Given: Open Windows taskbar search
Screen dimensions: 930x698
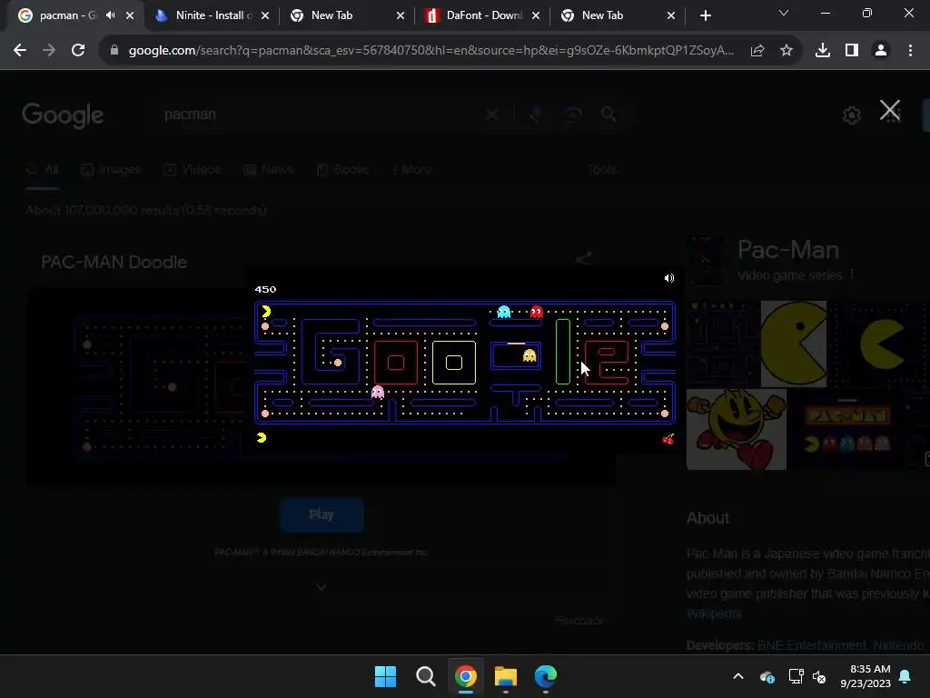Looking at the screenshot, I should tap(426, 676).
